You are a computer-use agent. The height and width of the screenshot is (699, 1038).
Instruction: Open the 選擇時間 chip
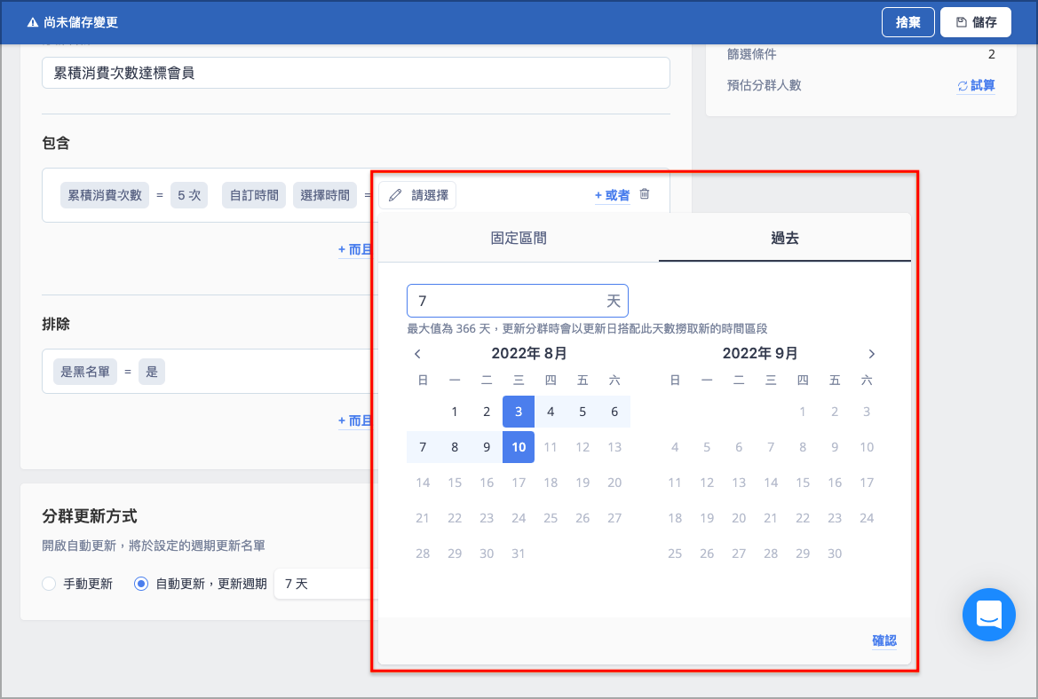click(x=325, y=195)
